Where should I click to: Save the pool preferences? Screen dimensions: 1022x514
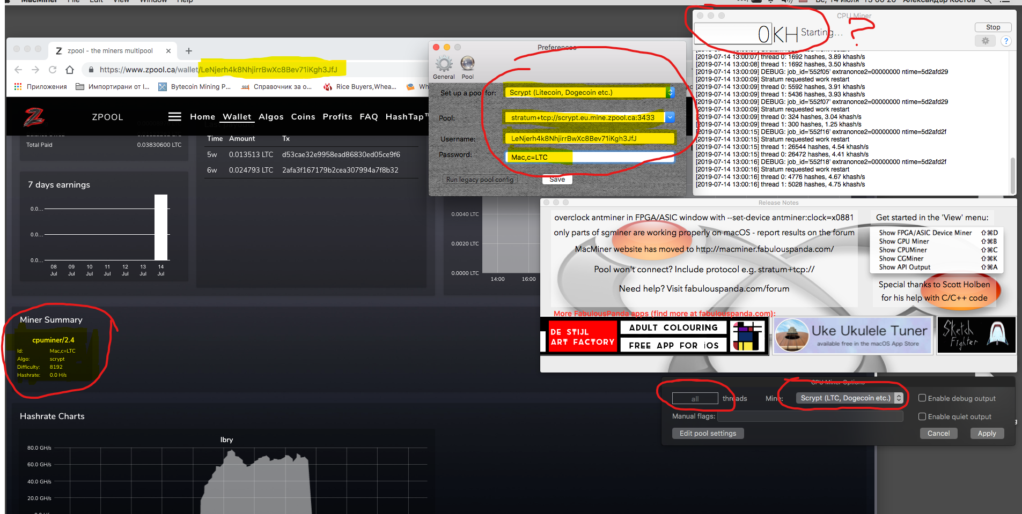557,180
